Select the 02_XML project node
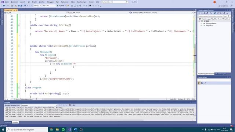 (206, 21)
